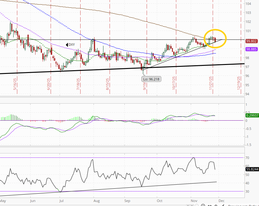Click the 102 price axis value

248,22
